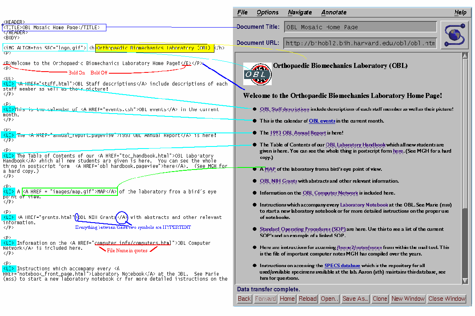
Task: Click the Open.. button
Action: 329,299
